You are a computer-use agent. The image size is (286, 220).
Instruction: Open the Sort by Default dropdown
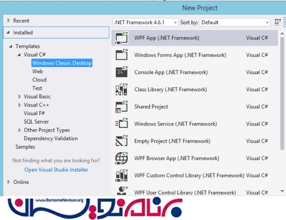pos(235,22)
